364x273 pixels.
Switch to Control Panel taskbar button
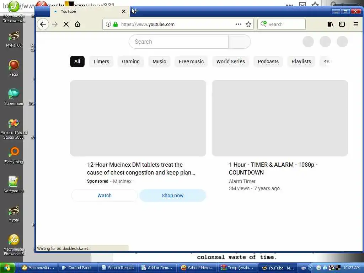77,268
